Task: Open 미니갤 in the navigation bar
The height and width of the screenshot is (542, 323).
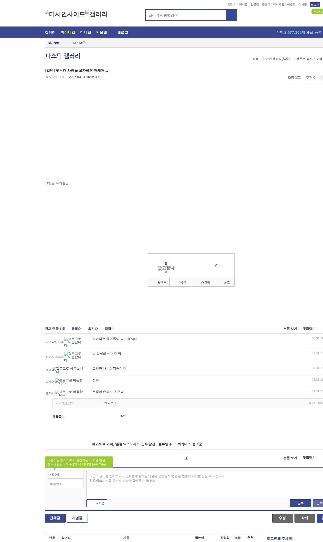Action: 86,32
